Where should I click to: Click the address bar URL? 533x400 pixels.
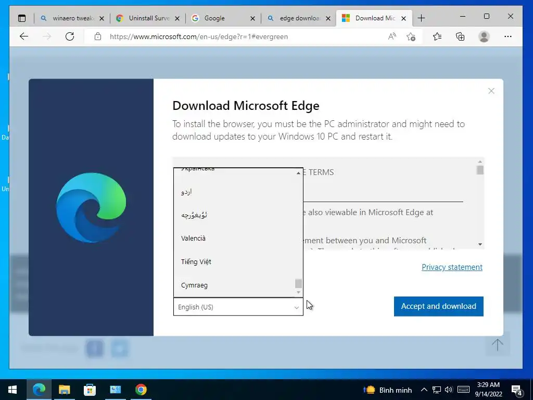[x=198, y=37]
